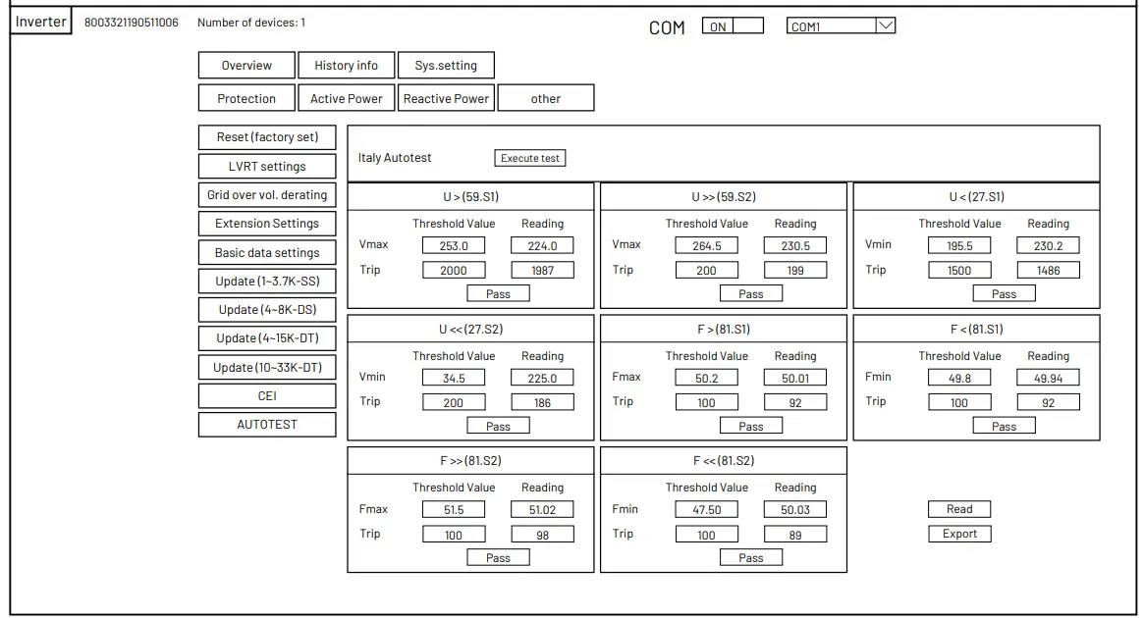Viewport: 1143px width, 618px height.
Task: Open the Reactive Power tab
Action: (x=446, y=97)
